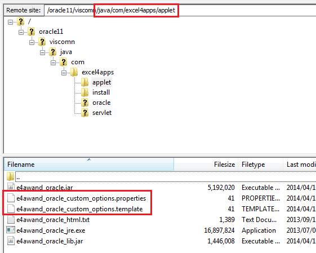Collapse the excel4apps tree node
The width and height of the screenshot is (316, 253).
(64, 73)
